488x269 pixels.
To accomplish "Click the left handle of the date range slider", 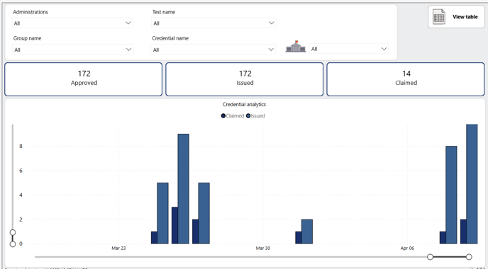I will point(430,257).
